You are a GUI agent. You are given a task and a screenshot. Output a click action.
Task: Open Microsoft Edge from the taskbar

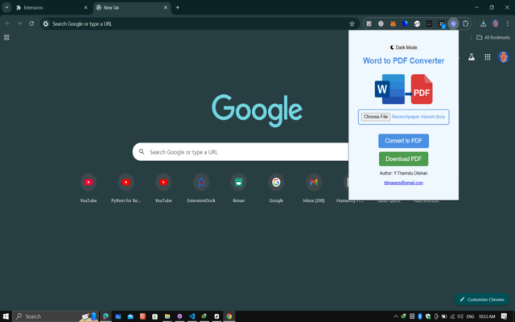point(105,316)
